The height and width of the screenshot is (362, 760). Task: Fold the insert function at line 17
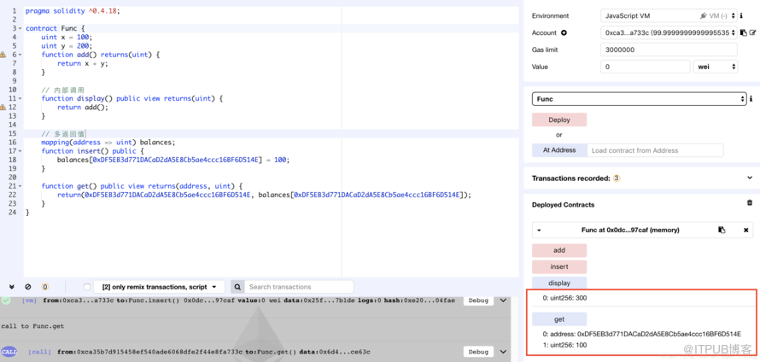20,151
